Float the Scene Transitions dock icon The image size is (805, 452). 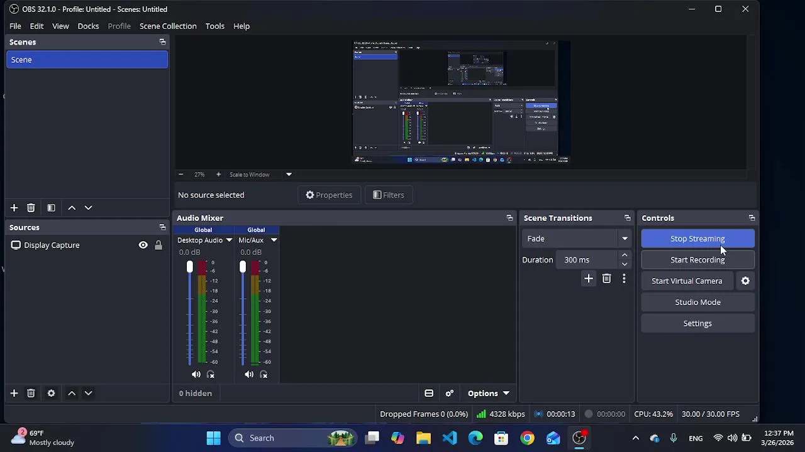(627, 218)
